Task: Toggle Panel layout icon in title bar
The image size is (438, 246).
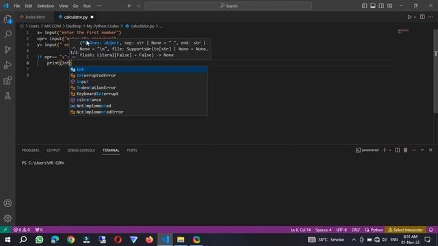Action: 372,6
